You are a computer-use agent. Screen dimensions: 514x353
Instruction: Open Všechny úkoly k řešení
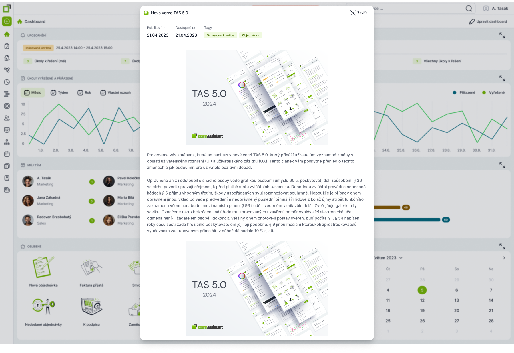[437, 61]
